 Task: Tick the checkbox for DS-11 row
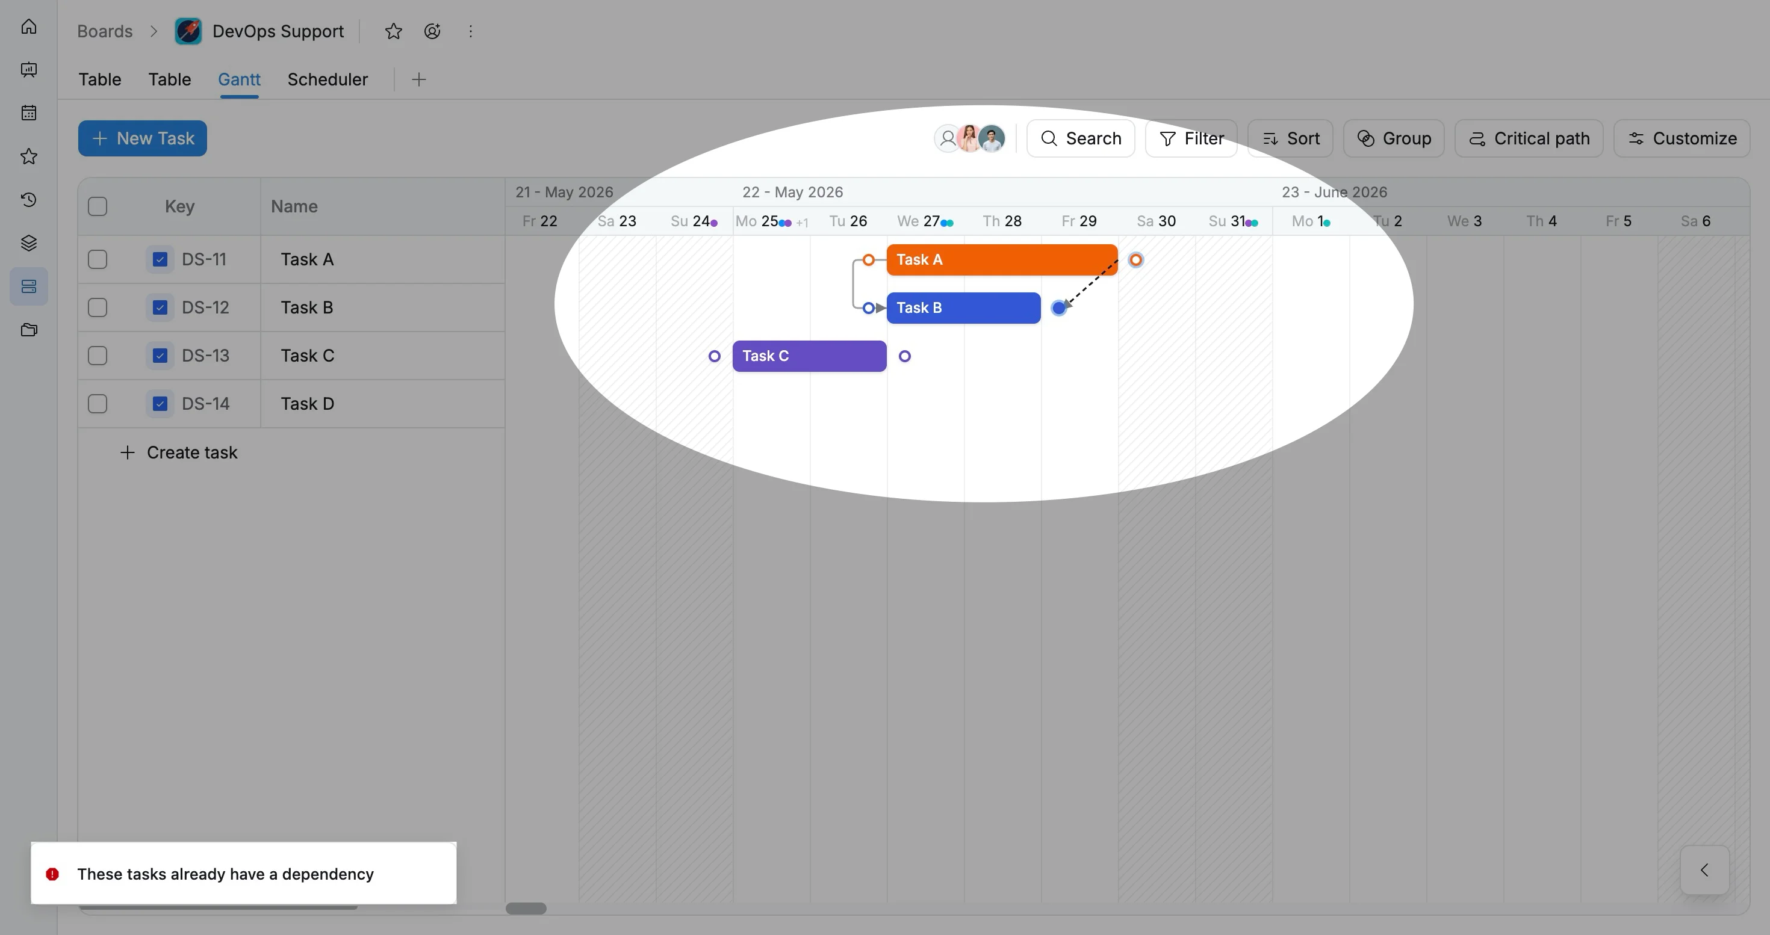coord(98,259)
